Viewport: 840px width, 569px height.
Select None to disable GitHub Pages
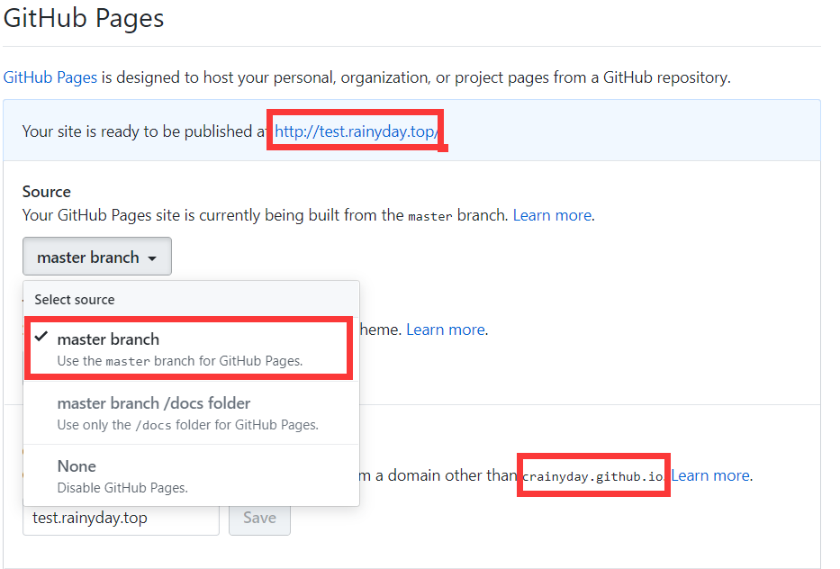(x=77, y=465)
